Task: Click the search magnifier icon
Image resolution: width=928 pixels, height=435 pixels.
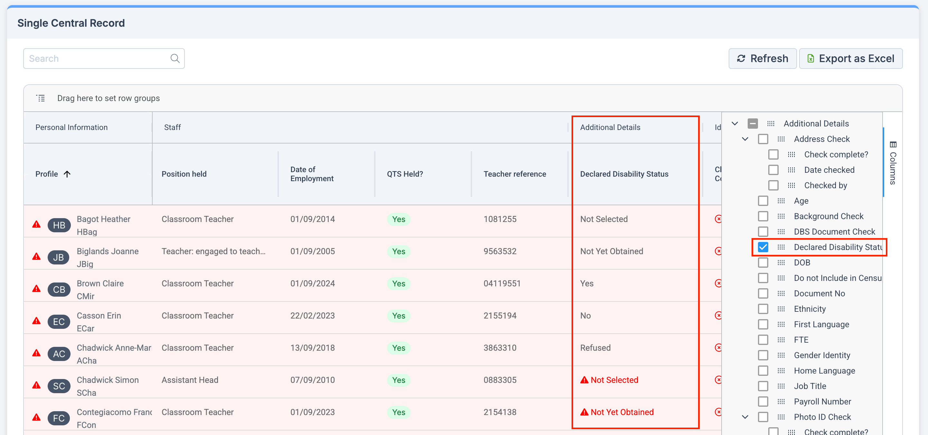Action: pos(175,58)
